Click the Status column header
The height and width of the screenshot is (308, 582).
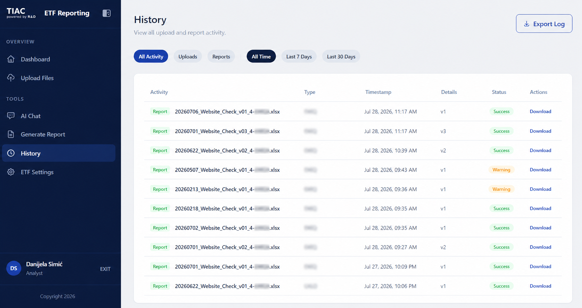tap(499, 92)
